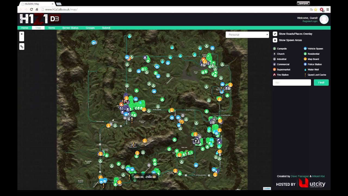Go to the Home nav tab
The height and width of the screenshot is (196, 348).
[x=24, y=28]
